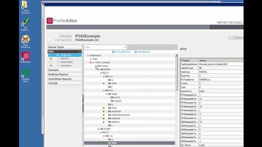Click the COLLAPSE ALL circle icon
This screenshot has height=147, width=262.
(x=113, y=52)
